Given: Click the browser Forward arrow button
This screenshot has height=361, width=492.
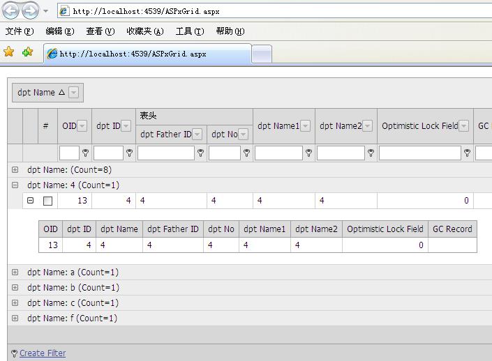Looking at the screenshot, I should pos(30,11).
